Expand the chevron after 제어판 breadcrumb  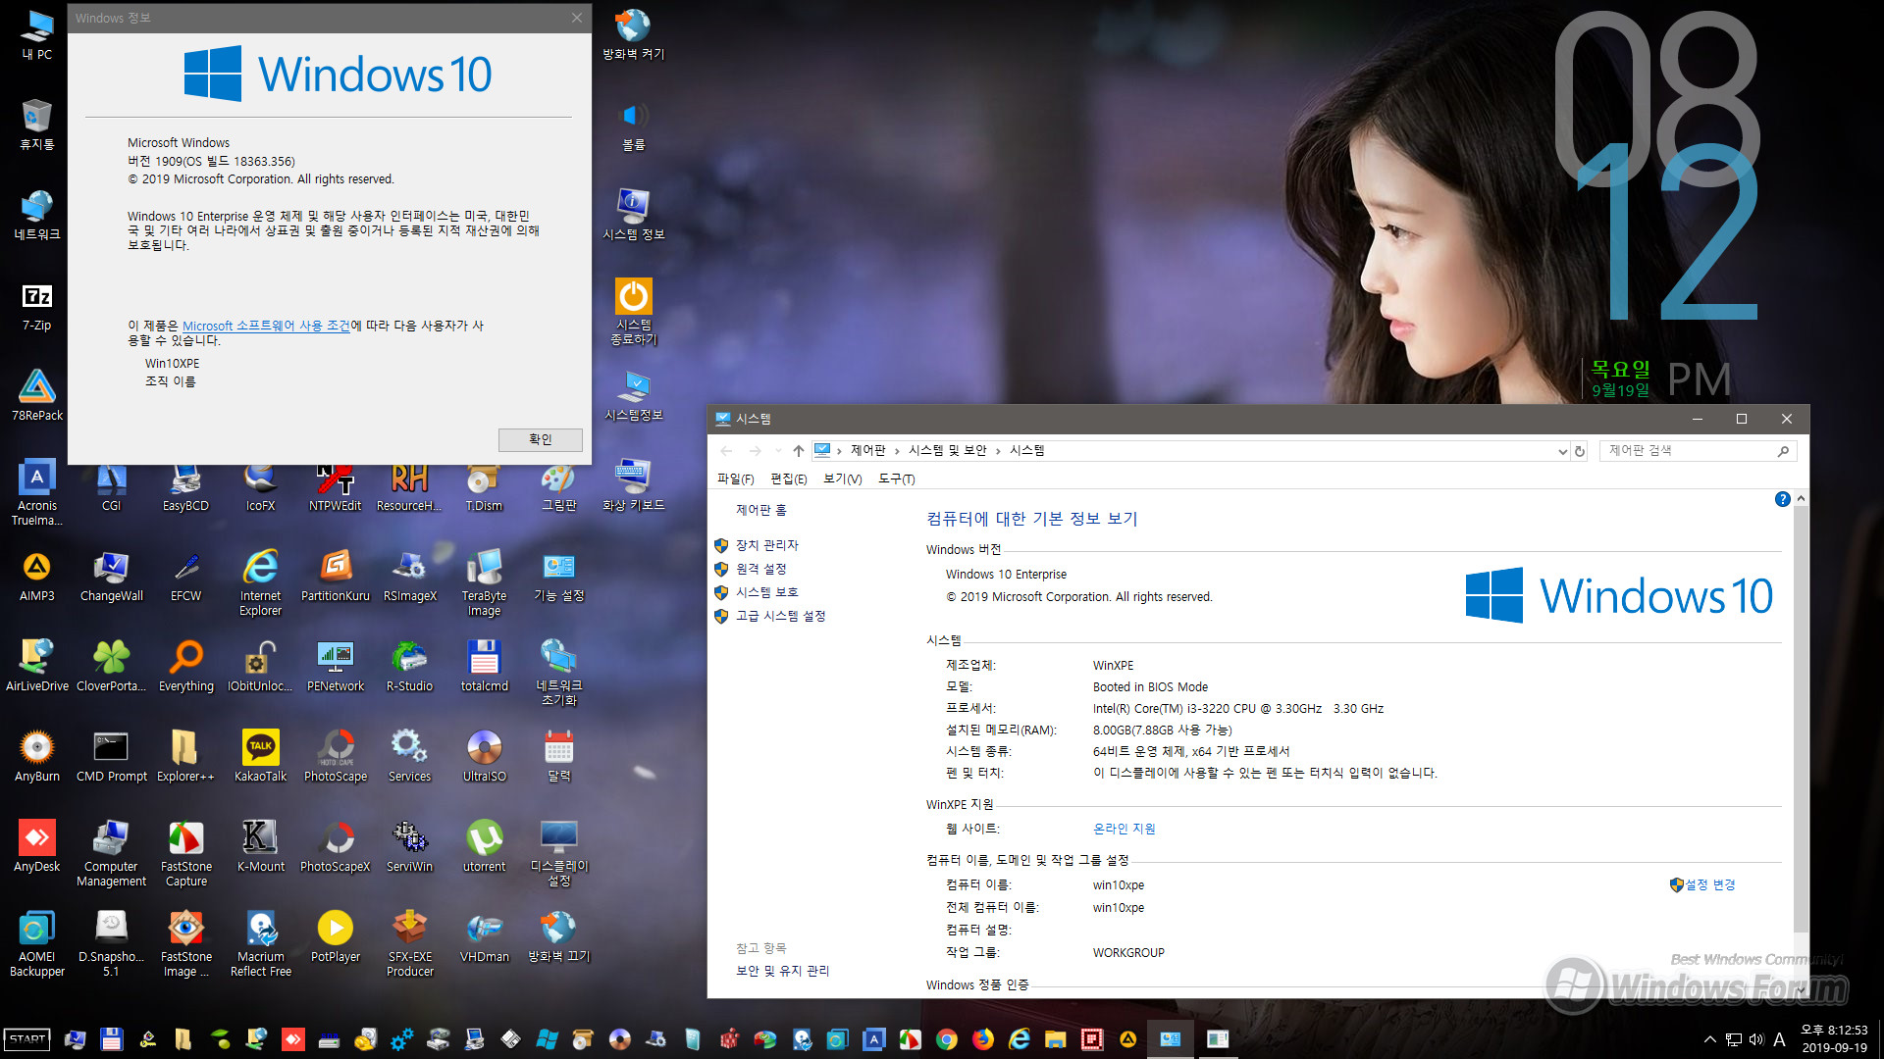pyautogui.click(x=897, y=451)
